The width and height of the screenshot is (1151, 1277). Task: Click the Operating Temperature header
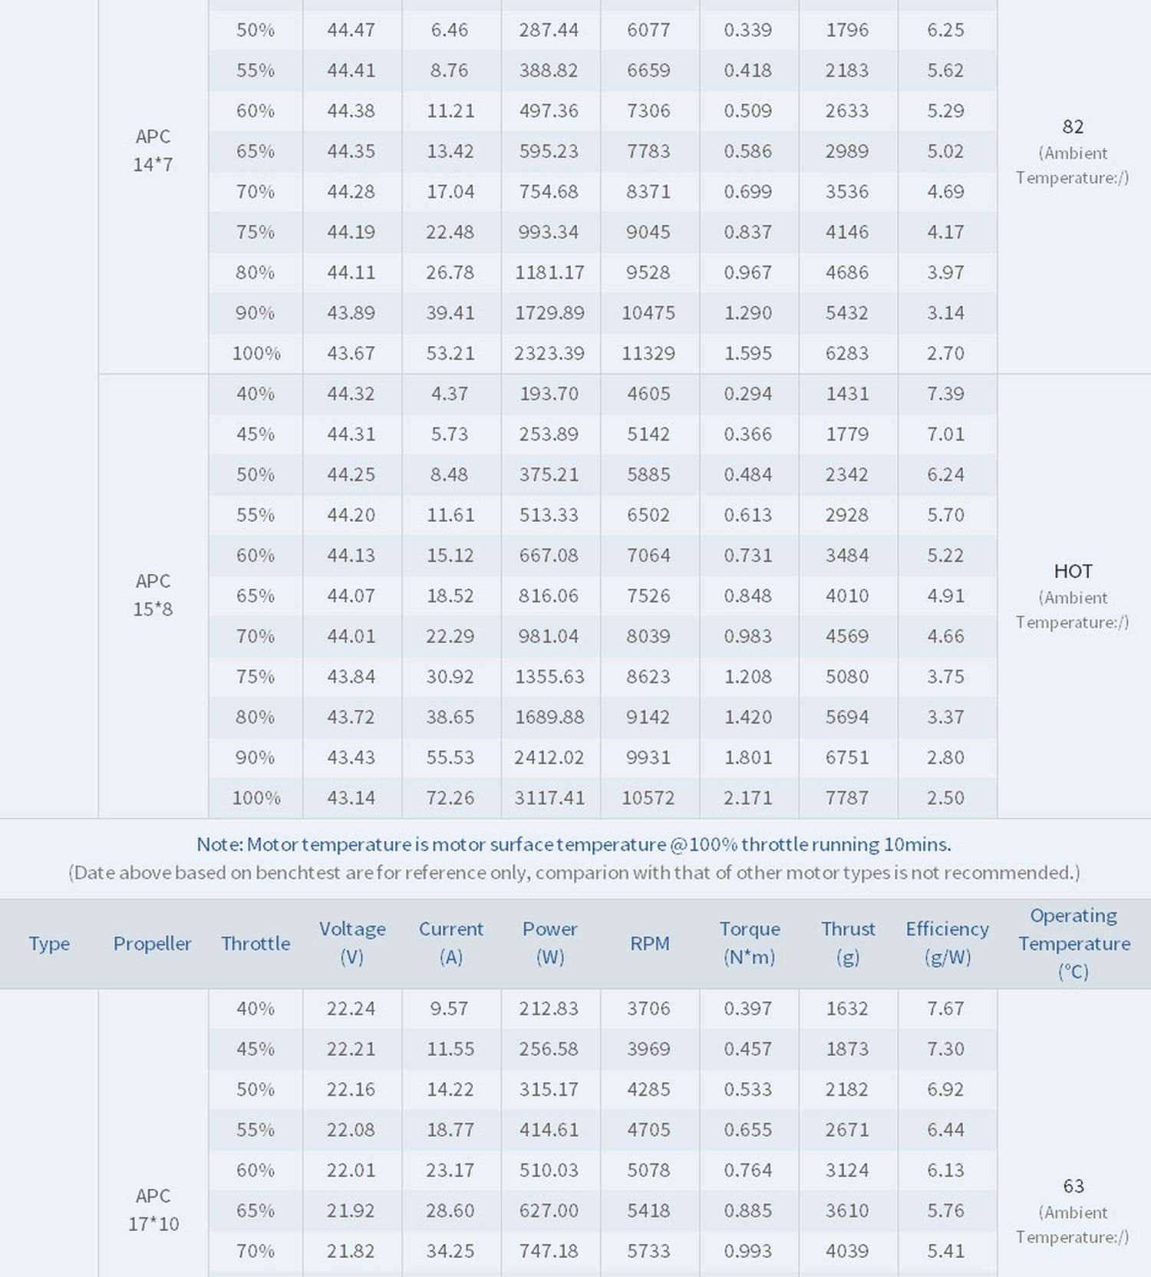tap(1073, 943)
